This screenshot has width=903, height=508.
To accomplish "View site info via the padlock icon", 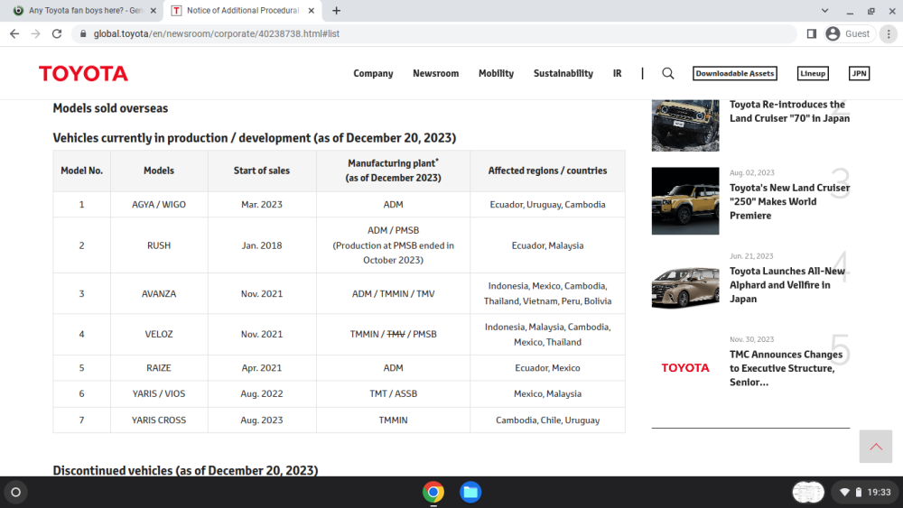I will [83, 34].
